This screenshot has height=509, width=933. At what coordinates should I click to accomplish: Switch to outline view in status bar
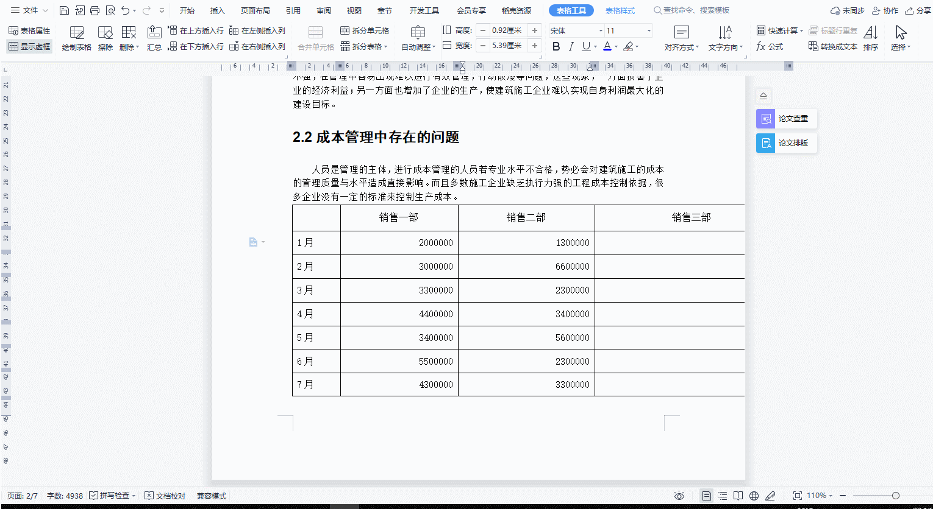click(x=723, y=496)
